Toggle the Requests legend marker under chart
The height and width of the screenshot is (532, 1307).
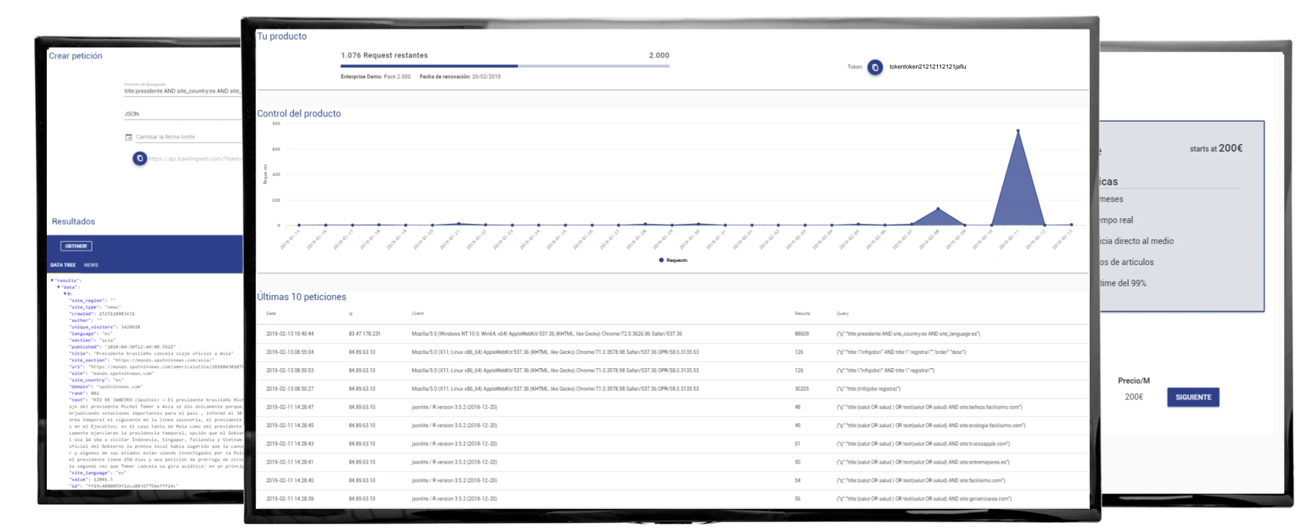click(662, 261)
